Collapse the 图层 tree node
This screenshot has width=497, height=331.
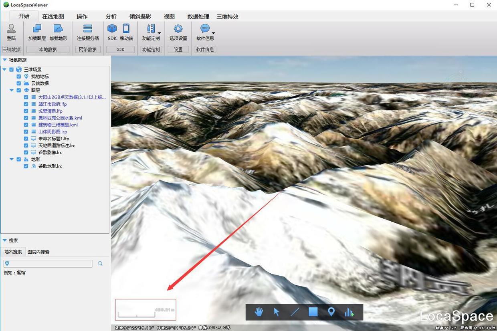tap(12, 90)
